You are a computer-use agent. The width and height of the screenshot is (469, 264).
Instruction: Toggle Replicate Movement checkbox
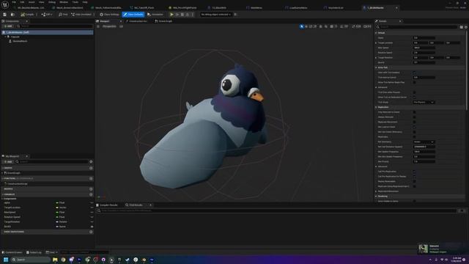[x=414, y=122]
